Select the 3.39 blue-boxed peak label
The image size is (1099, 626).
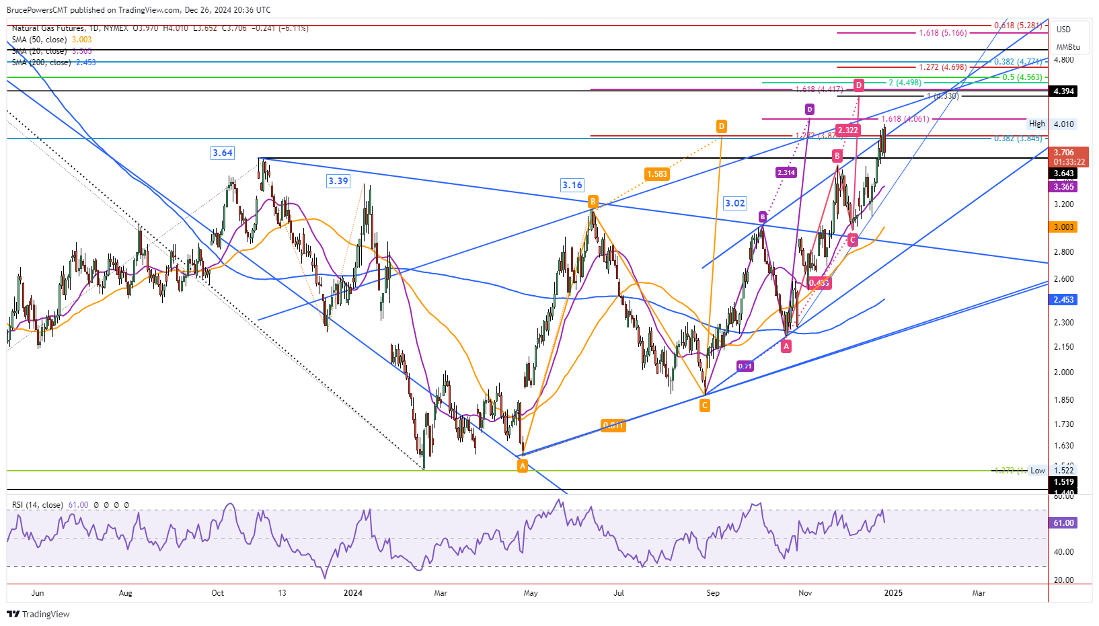(x=338, y=181)
